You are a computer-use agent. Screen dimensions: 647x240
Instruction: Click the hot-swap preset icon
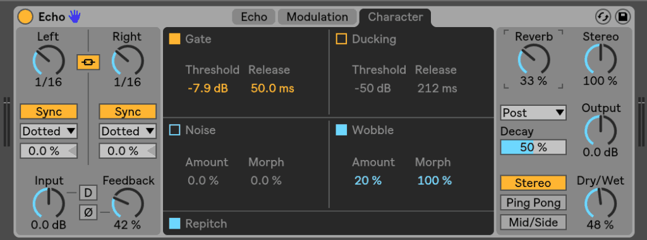click(603, 17)
